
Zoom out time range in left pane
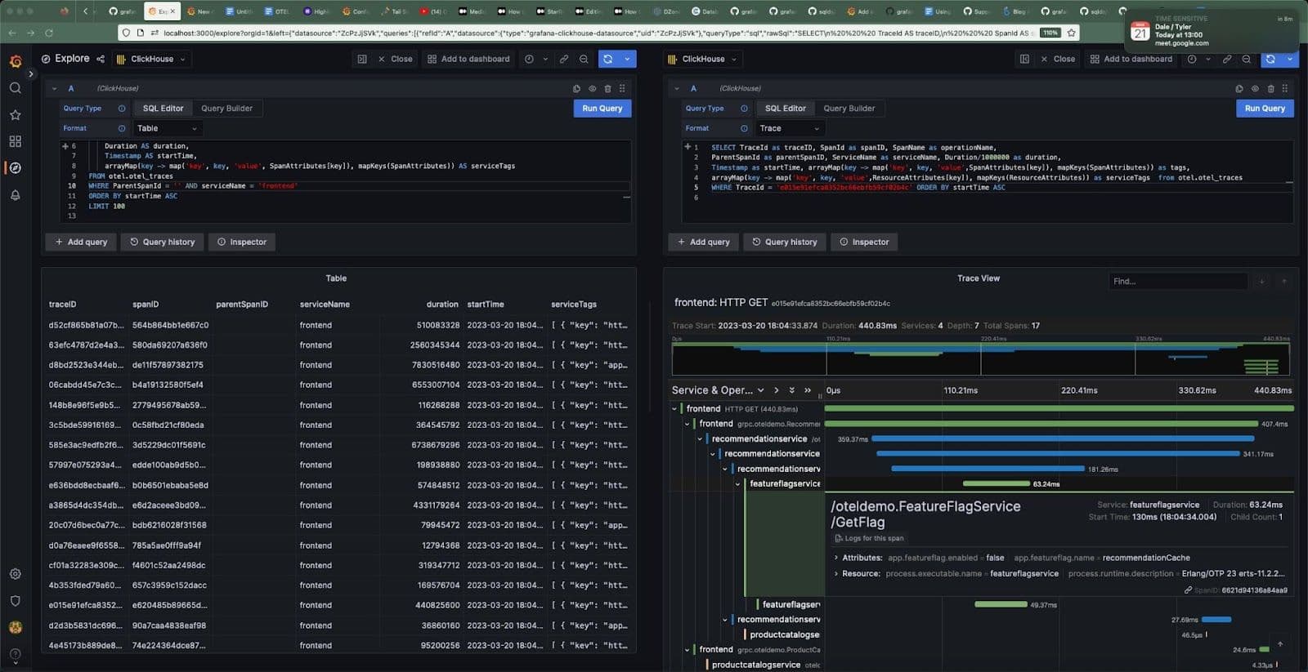pyautogui.click(x=584, y=59)
